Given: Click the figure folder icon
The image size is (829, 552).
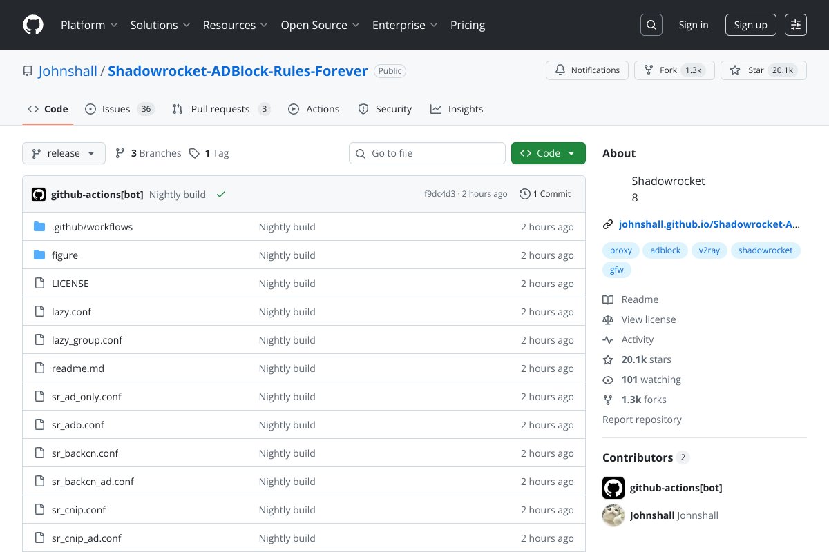Looking at the screenshot, I should click(x=39, y=255).
